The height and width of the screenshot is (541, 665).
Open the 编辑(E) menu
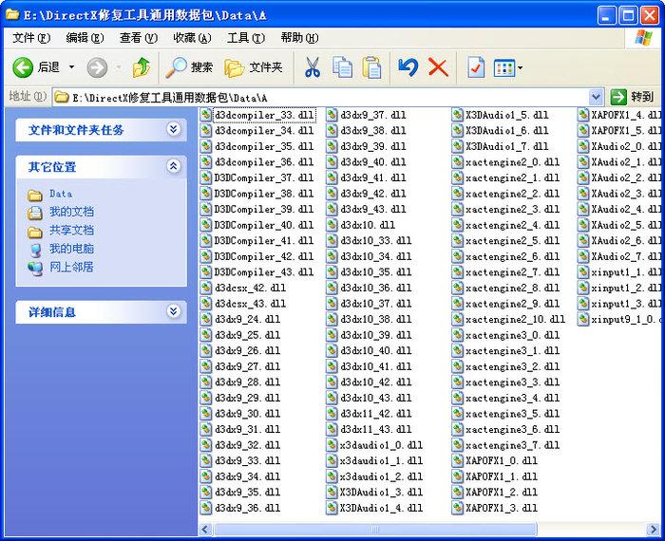click(x=85, y=38)
